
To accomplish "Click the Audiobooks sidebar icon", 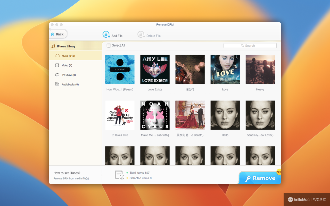I will coord(57,84).
